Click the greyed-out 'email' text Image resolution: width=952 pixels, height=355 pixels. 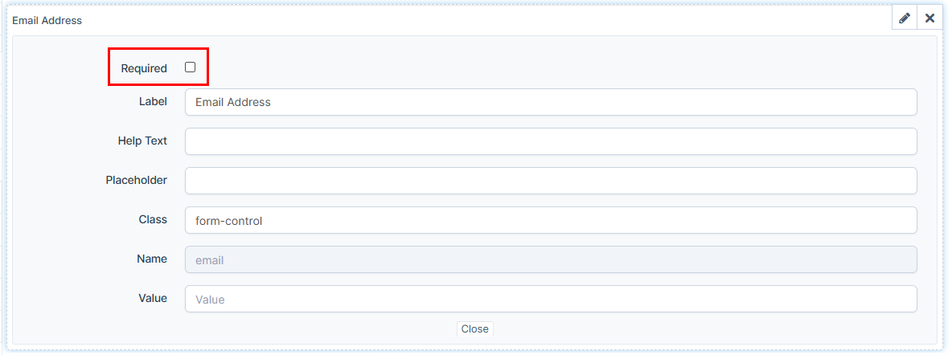(x=209, y=260)
